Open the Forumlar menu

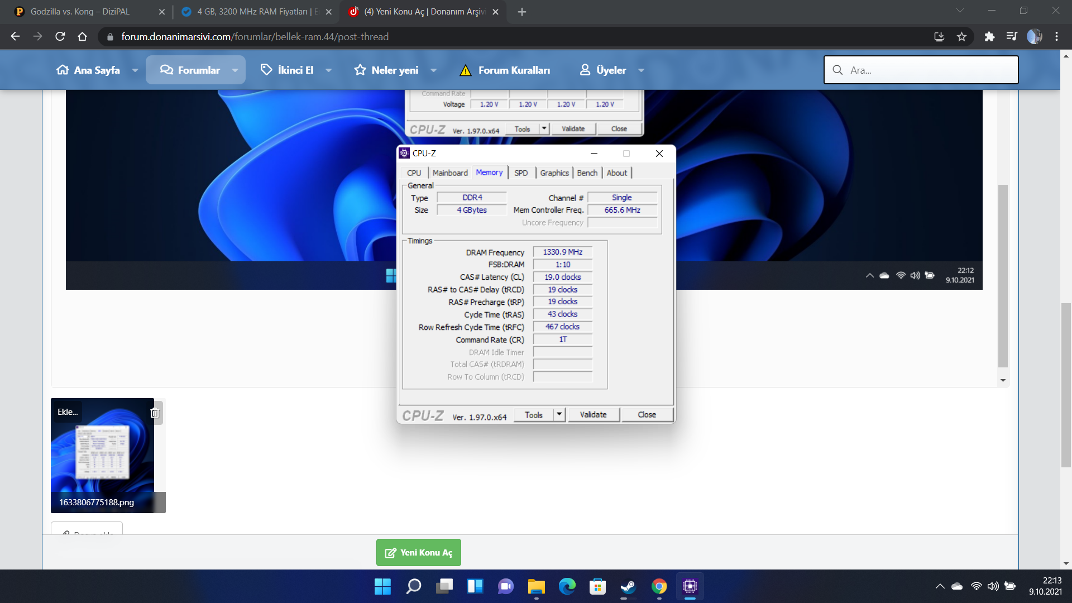(190, 70)
